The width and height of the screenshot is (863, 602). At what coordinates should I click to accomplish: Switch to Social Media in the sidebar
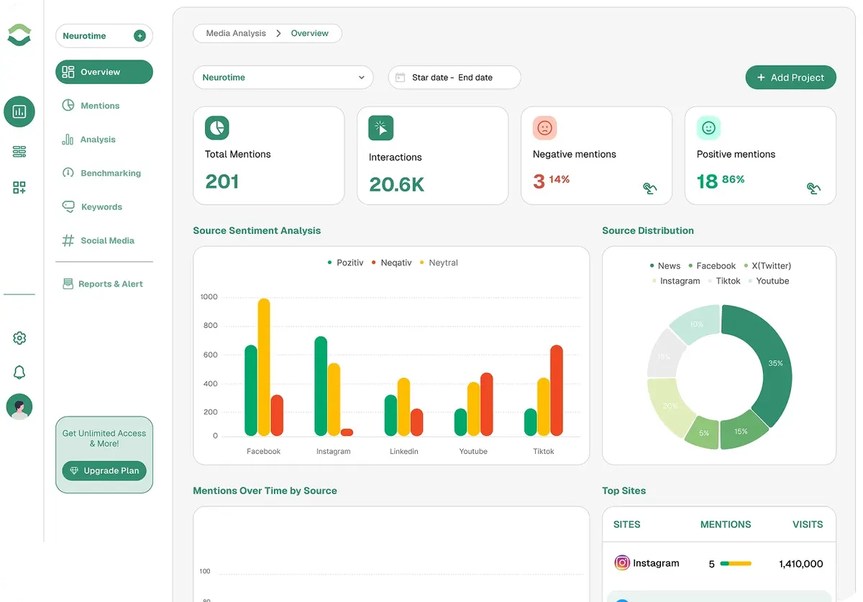pos(98,241)
